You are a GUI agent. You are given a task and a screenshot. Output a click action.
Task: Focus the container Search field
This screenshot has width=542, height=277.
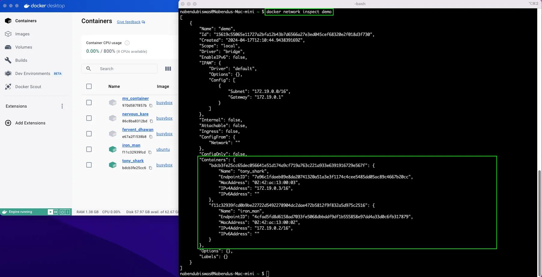click(x=119, y=69)
